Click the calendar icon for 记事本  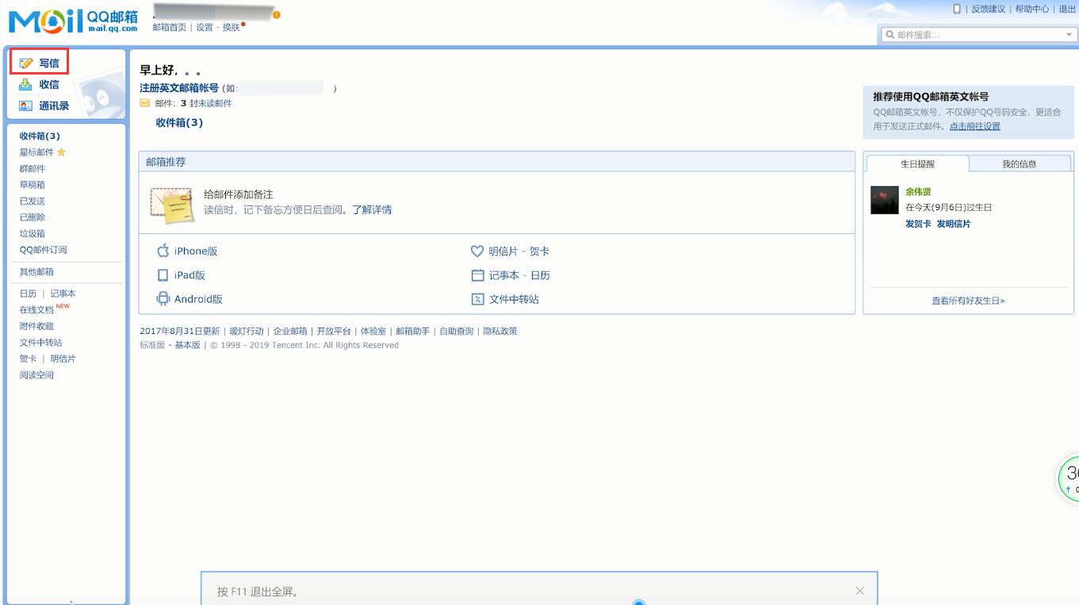477,275
